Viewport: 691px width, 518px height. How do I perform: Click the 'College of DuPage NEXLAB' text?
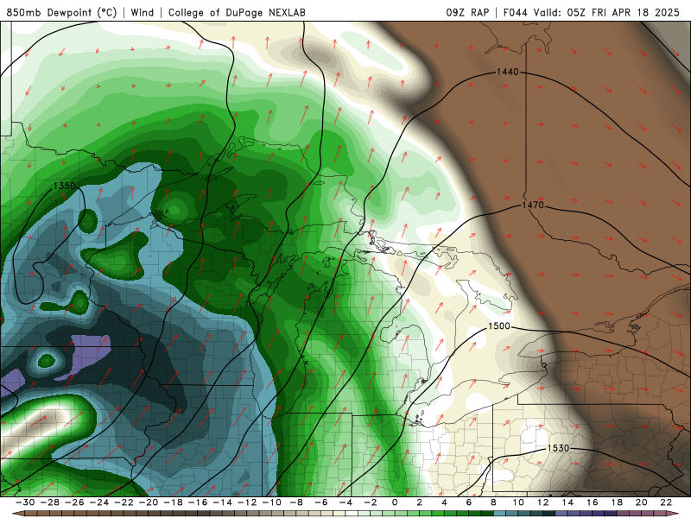[x=237, y=12]
